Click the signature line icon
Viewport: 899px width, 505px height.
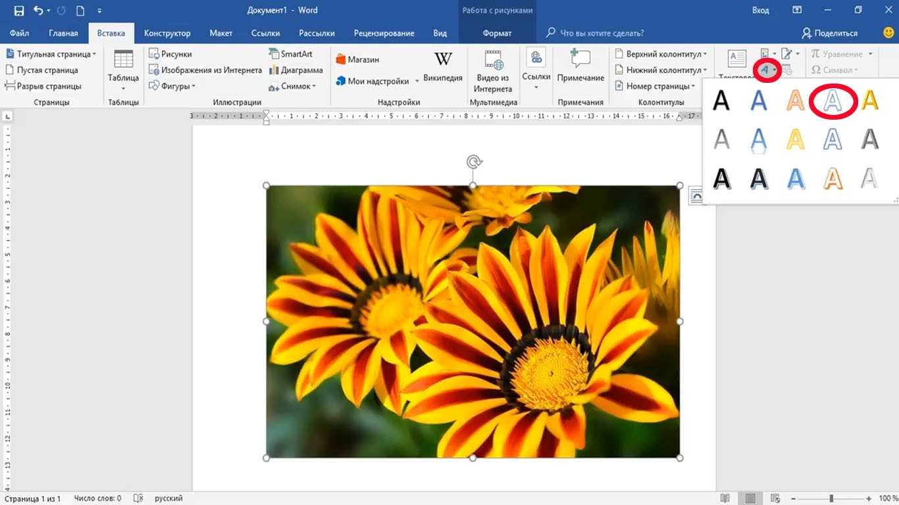click(x=789, y=53)
